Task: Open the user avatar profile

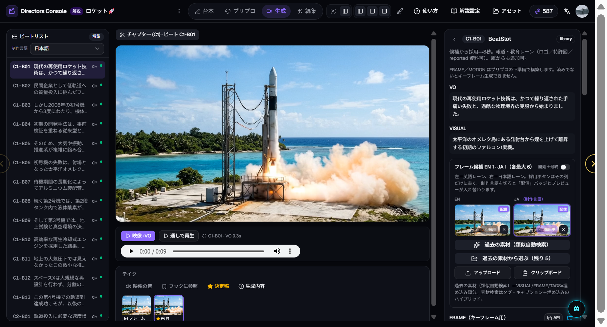Action: (582, 11)
